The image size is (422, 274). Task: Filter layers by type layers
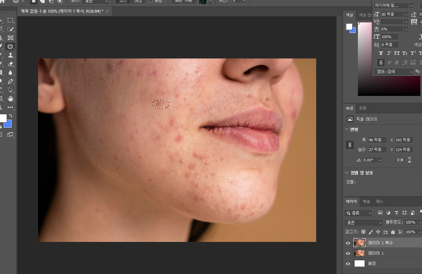[x=396, y=213]
